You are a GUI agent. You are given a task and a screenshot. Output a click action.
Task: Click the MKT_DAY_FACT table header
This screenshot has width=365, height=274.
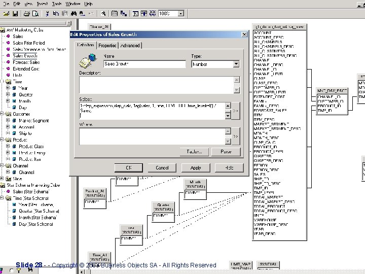click(332, 91)
